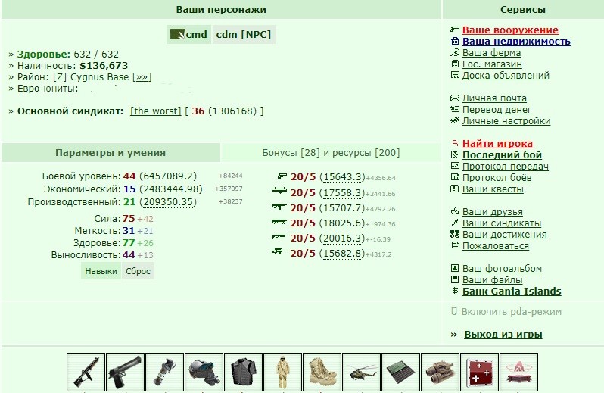604x393 pixels.
Task: Select the binoculars item
Action: 440,373
